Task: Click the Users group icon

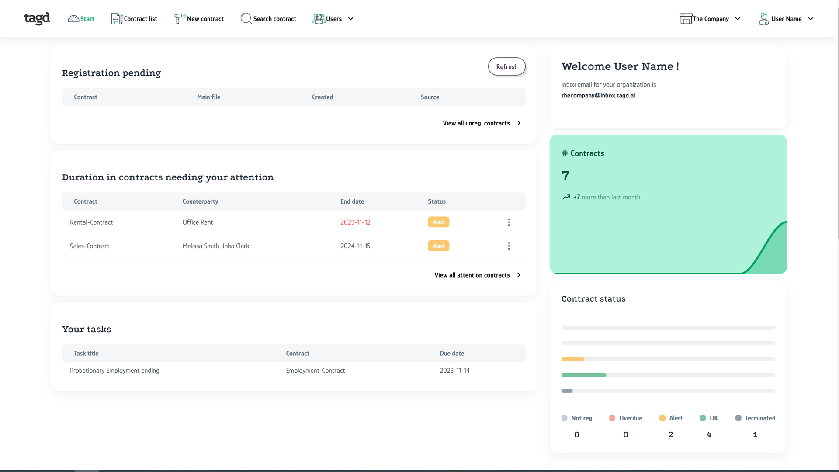Action: (x=319, y=19)
